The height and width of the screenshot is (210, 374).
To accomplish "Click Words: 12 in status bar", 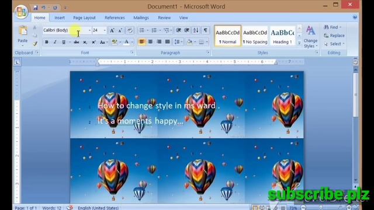I will click(x=51, y=208).
